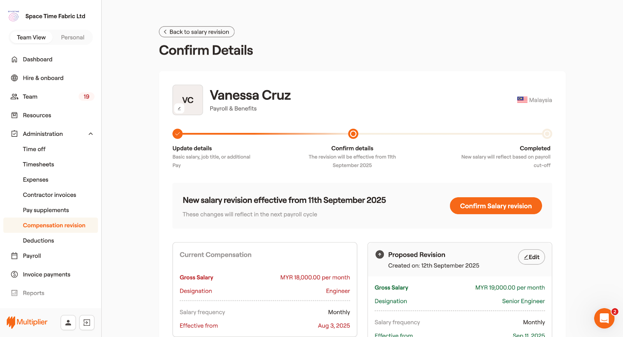This screenshot has width=623, height=337.
Task: Go back to salary revision
Action: pos(197,32)
